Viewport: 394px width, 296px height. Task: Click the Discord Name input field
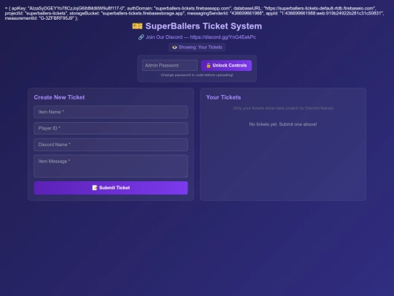111,145
